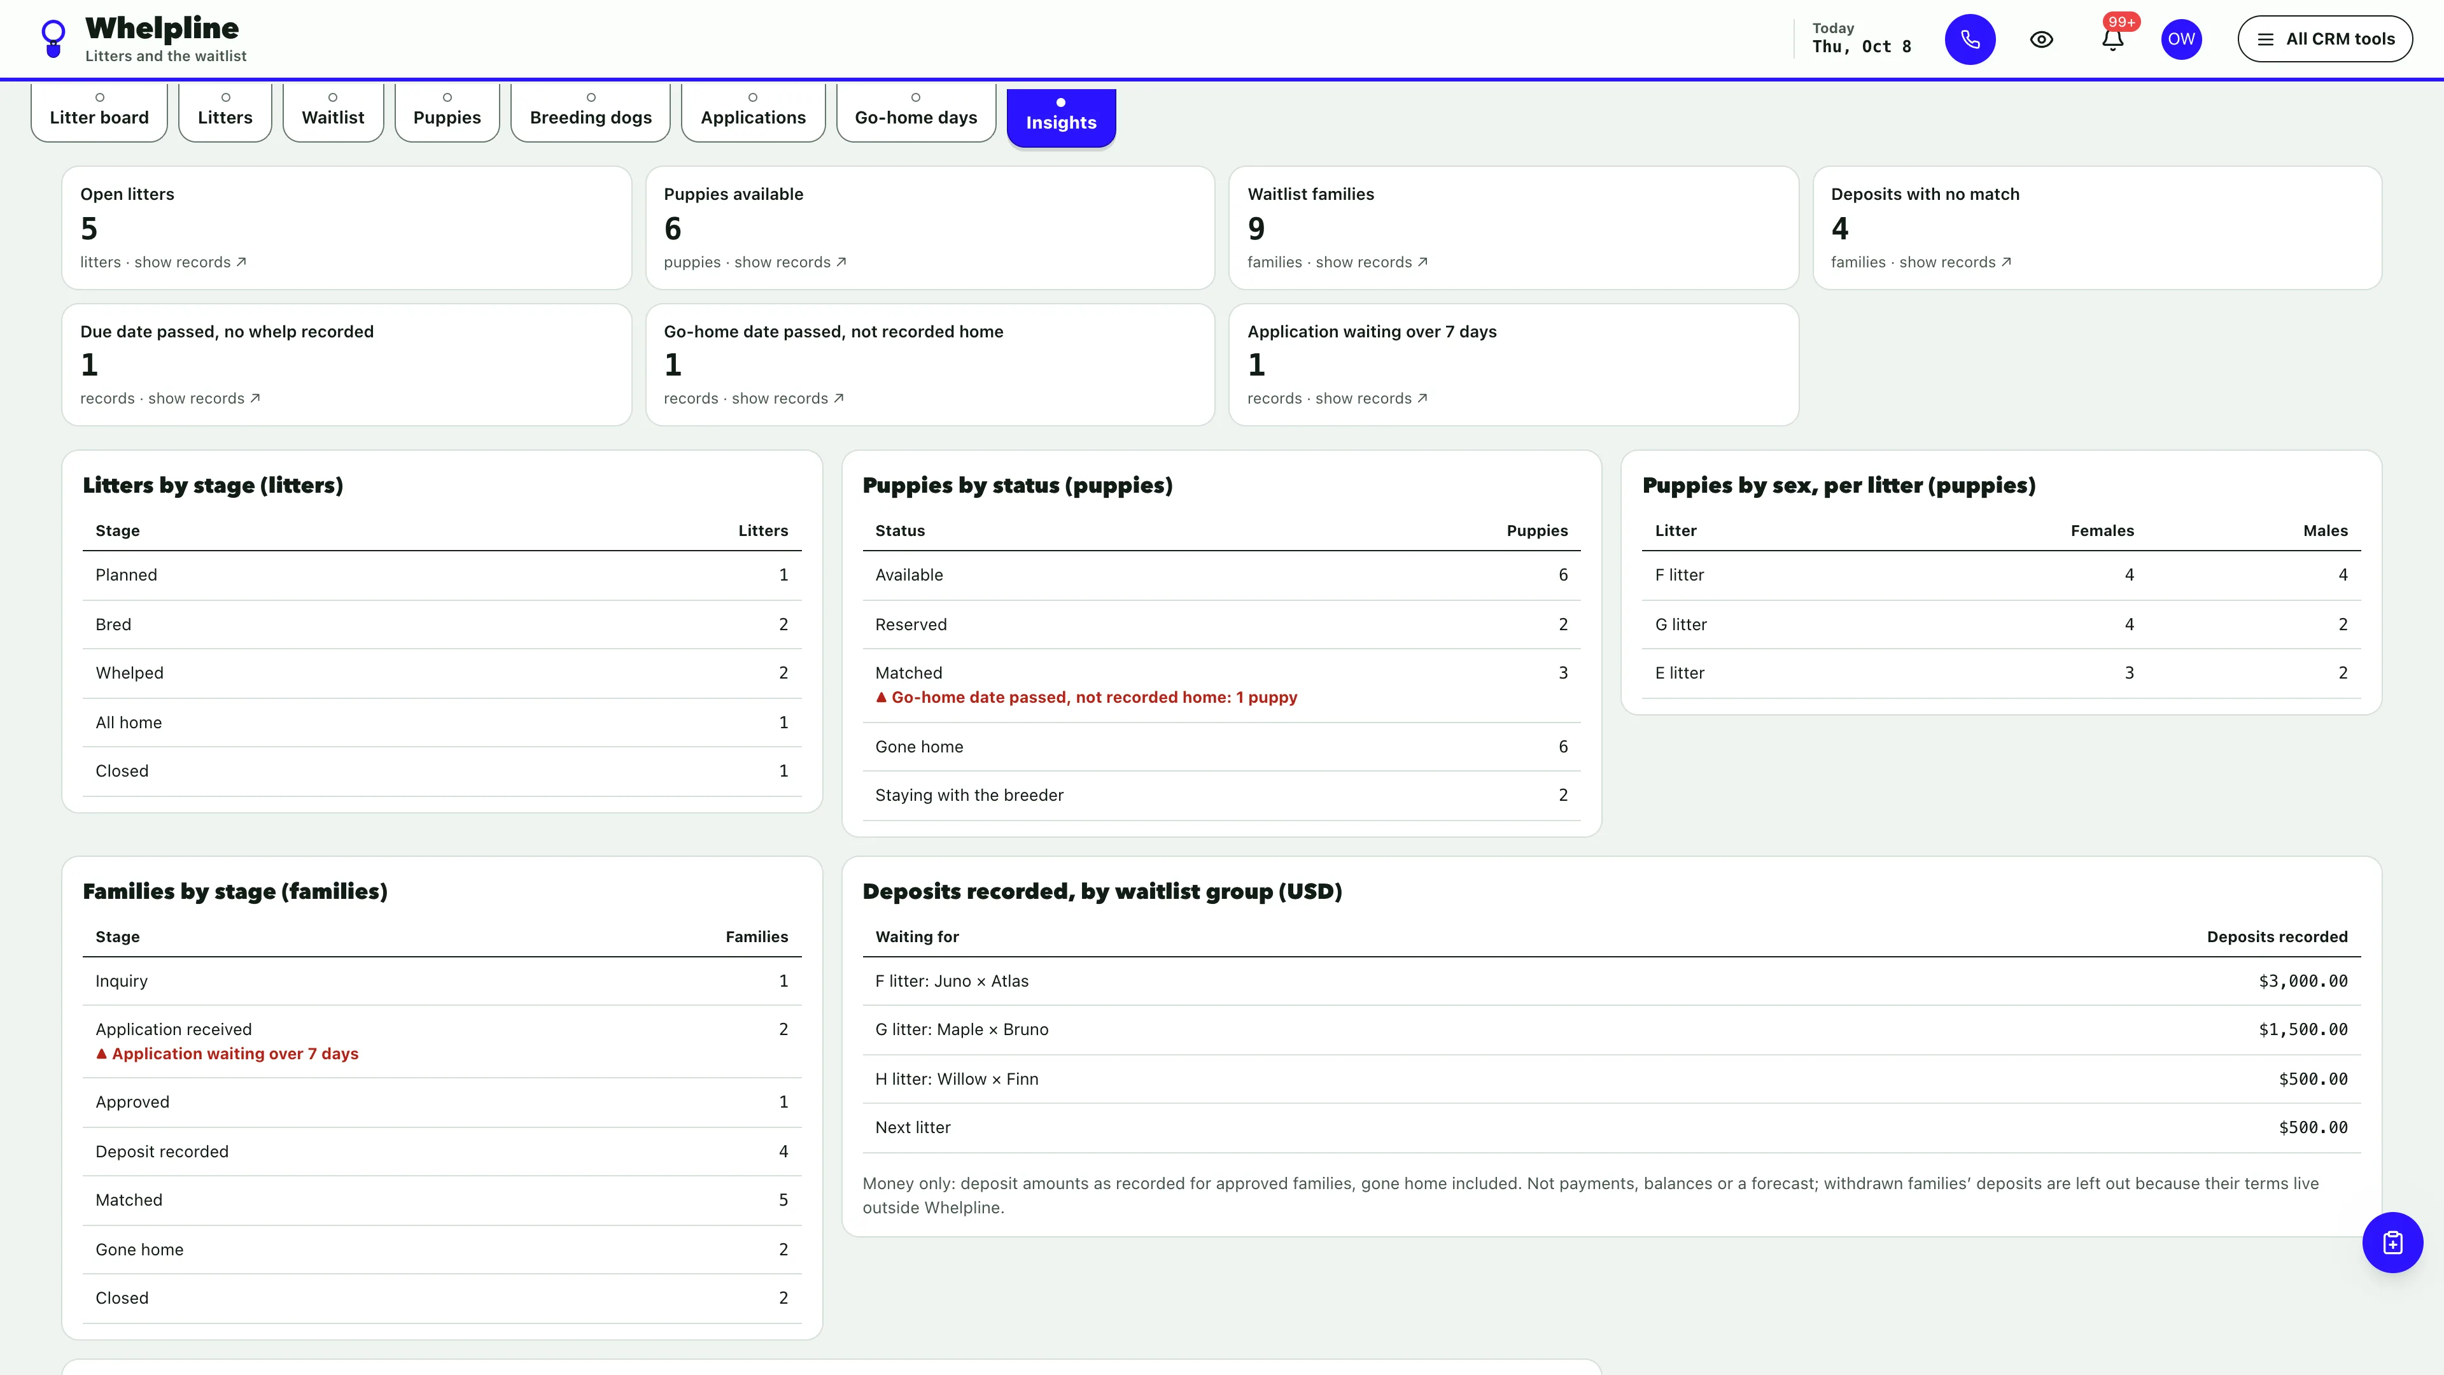Image resolution: width=2444 pixels, height=1375 pixels.
Task: Switch to the Waitlist tab
Action: [x=333, y=112]
